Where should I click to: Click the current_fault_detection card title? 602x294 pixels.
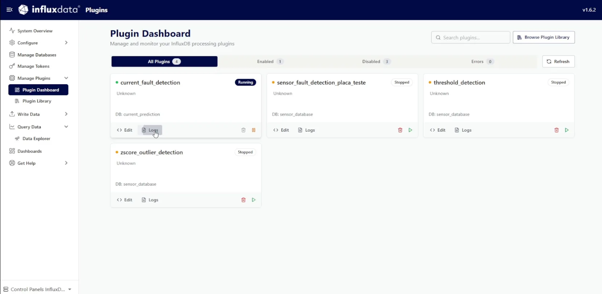pos(150,83)
